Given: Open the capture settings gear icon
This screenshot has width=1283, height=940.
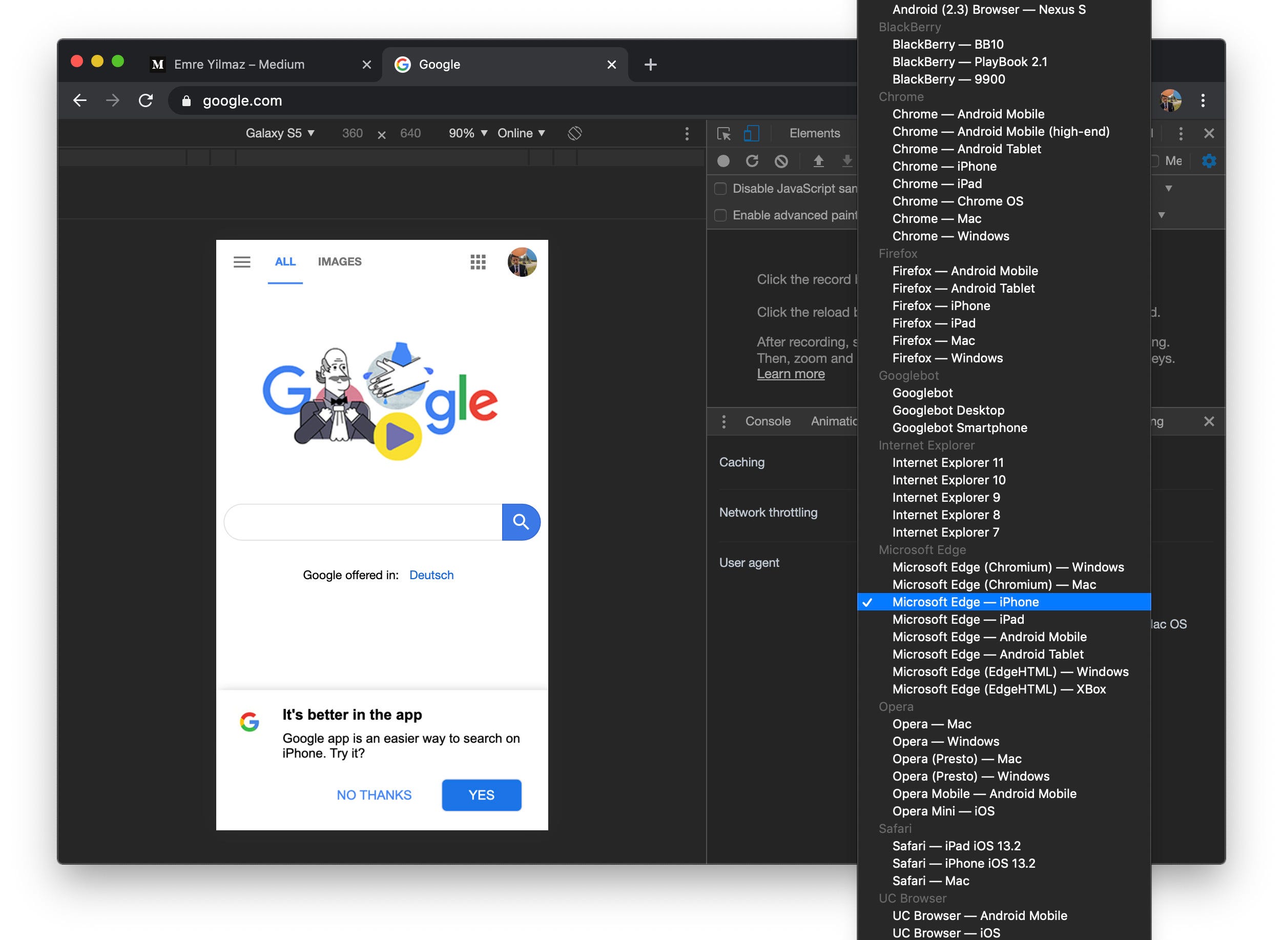Looking at the screenshot, I should coord(1209,161).
